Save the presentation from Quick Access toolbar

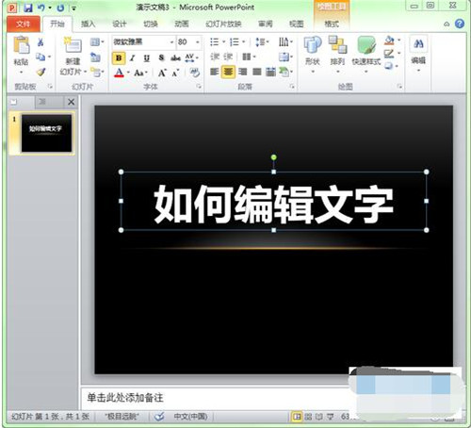click(28, 8)
